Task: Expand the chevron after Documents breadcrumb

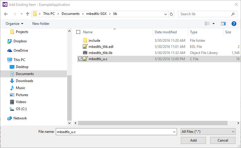Action: click(x=83, y=14)
